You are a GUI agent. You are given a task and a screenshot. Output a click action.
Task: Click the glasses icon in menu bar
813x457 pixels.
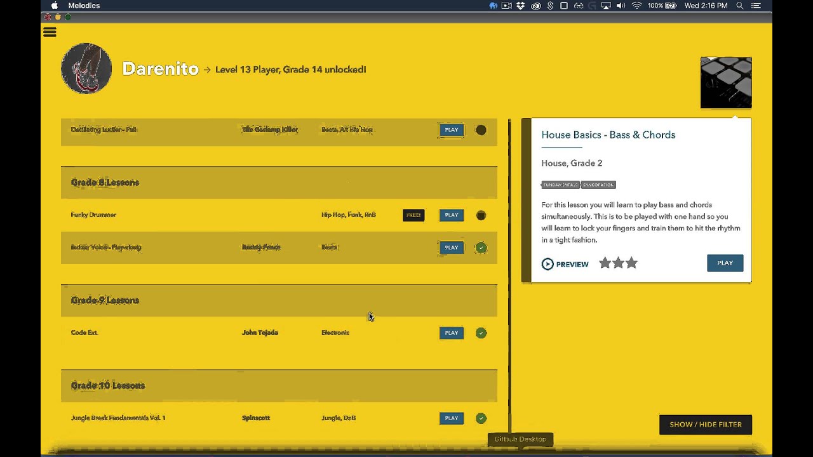click(x=579, y=6)
